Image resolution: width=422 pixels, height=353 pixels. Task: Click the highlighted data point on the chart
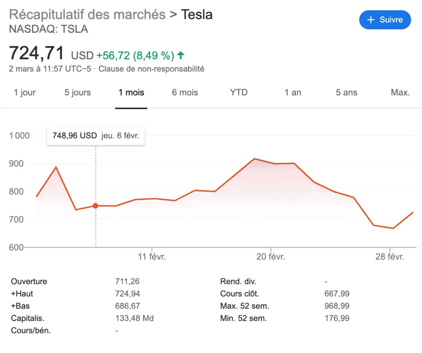(x=96, y=205)
